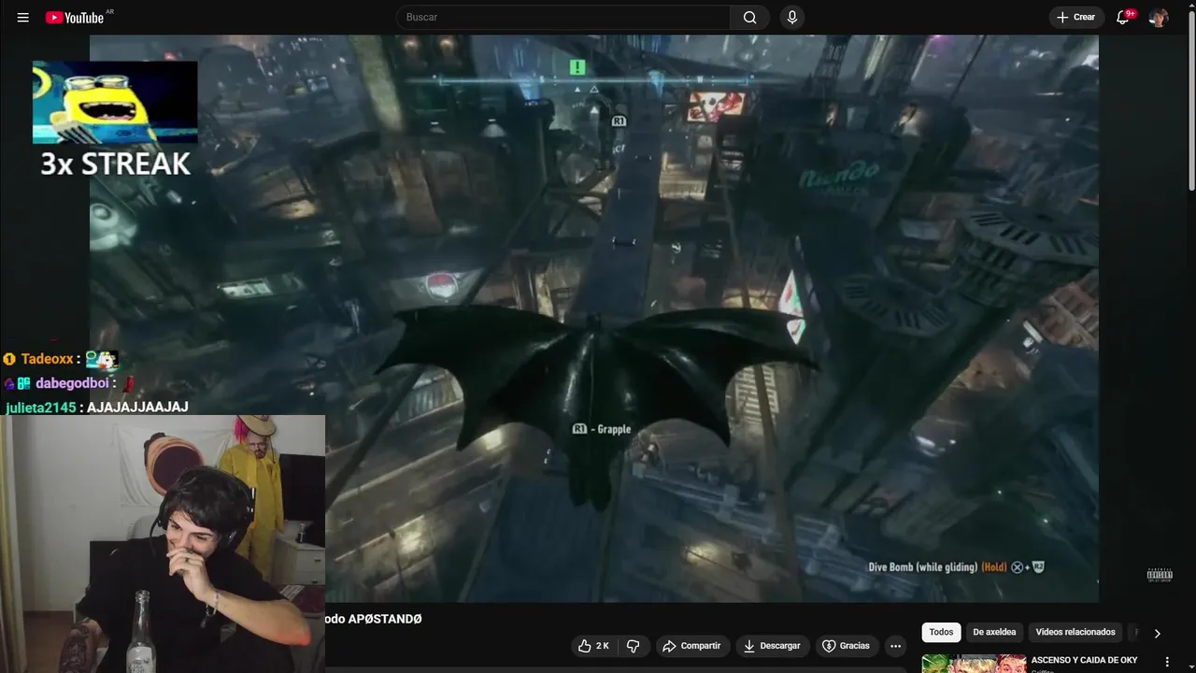Click the Compartir share button
Screen dimensions: 1196x673
pos(691,646)
